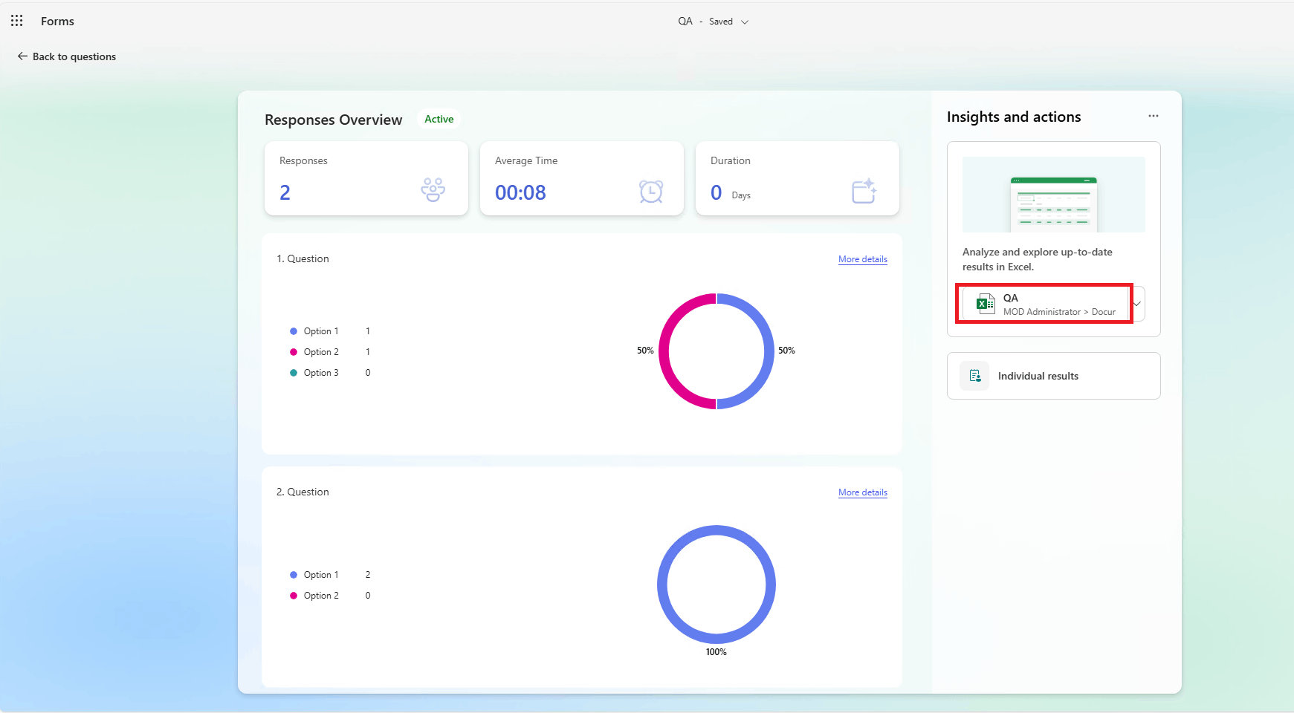Open More details for Question 1

click(863, 259)
